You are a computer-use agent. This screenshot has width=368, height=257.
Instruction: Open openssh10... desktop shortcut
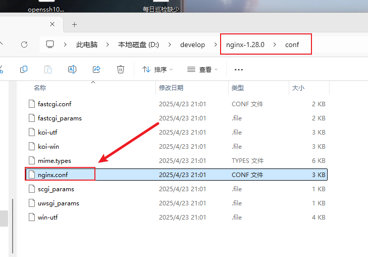click(x=46, y=10)
